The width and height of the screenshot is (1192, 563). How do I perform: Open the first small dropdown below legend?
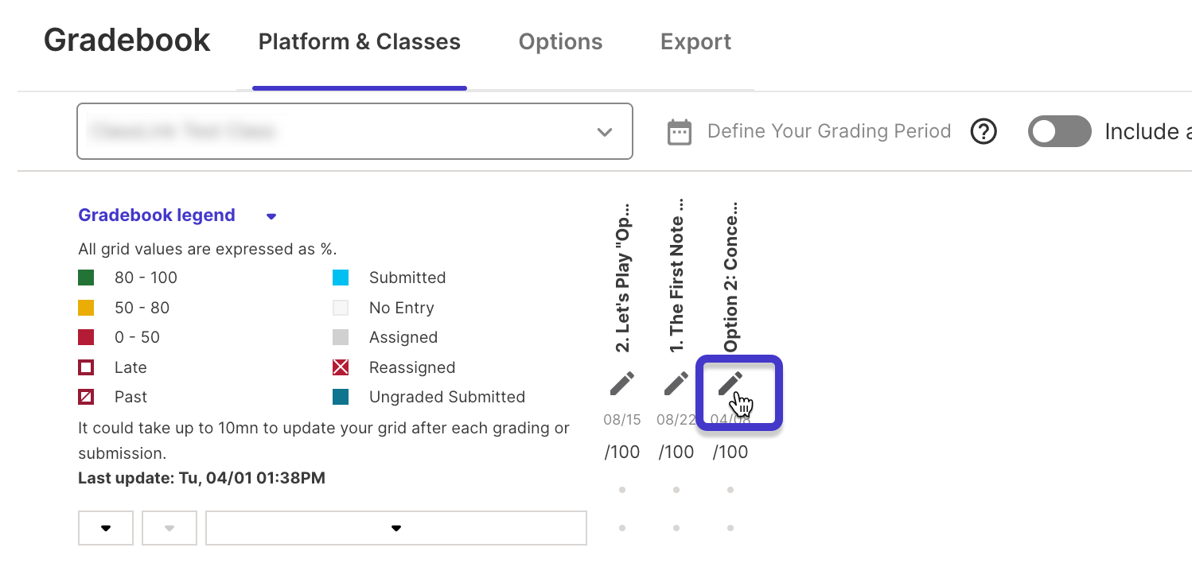click(x=106, y=528)
